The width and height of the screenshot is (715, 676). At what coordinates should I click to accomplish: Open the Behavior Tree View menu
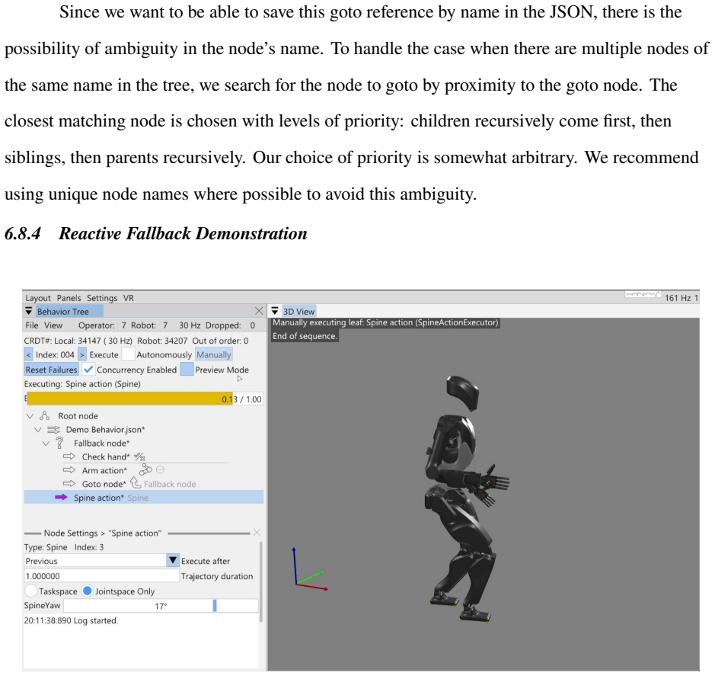click(x=53, y=325)
